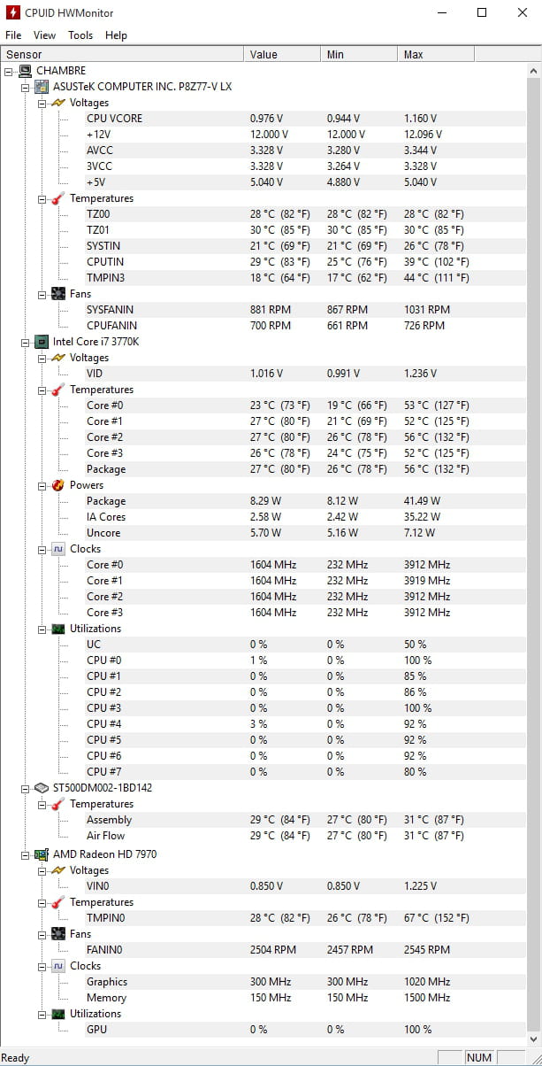
Task: Collapse the CPU Utilizations section
Action: (x=42, y=629)
